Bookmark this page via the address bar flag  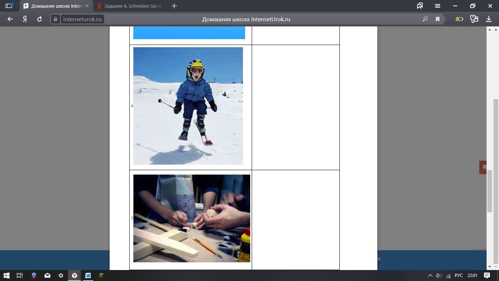pos(438,19)
